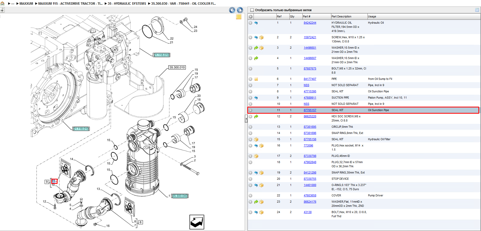The image size is (481, 231).
Task: Expand the STOP DEVICE 87330755 row
Action: point(250,179)
